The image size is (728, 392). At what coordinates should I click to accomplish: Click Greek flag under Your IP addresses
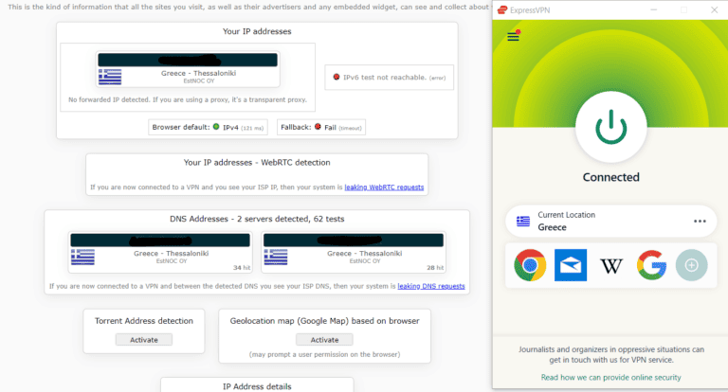coord(110,77)
